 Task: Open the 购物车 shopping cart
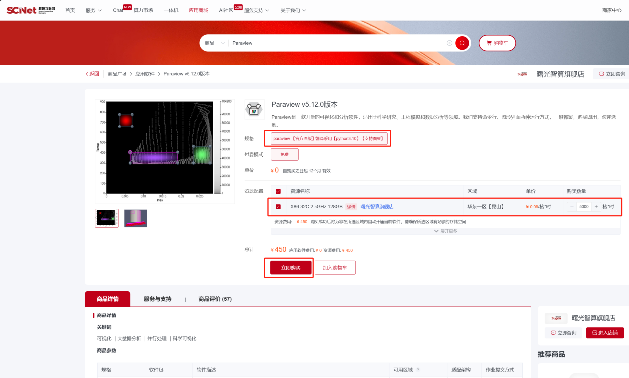[x=497, y=43]
